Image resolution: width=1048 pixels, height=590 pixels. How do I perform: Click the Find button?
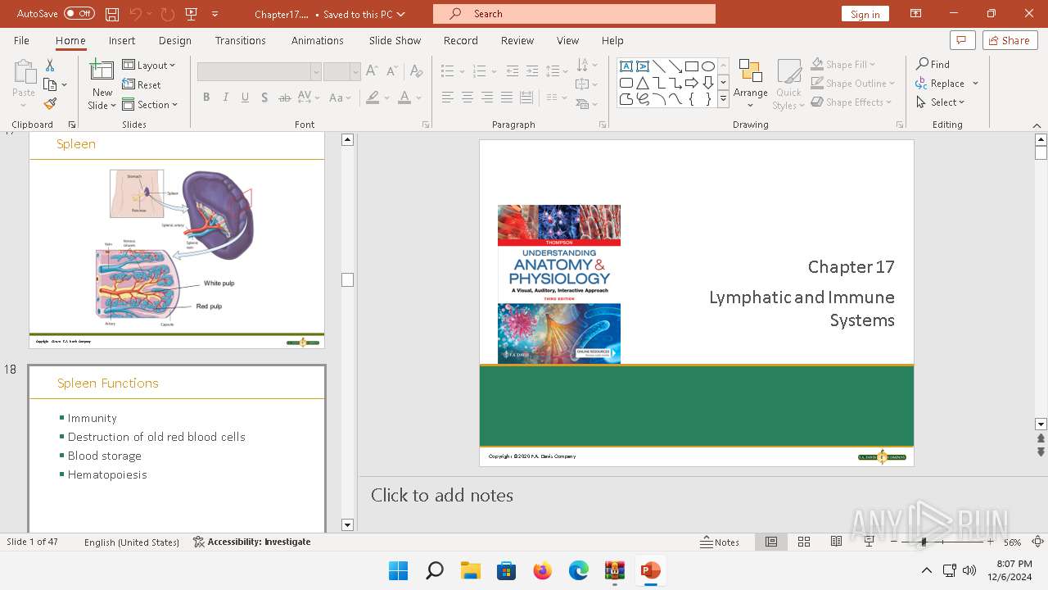click(933, 64)
